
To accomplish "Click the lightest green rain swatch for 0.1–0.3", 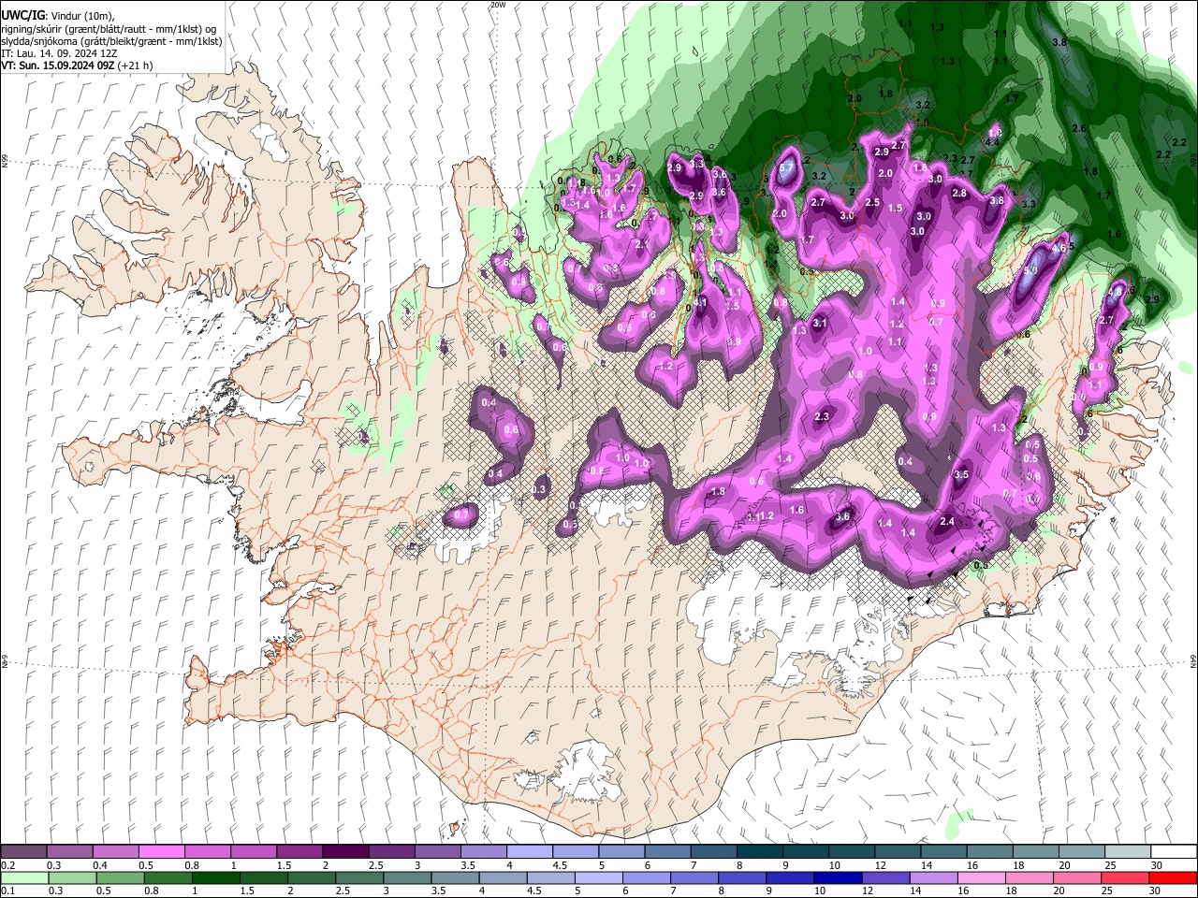I will tap(24, 877).
